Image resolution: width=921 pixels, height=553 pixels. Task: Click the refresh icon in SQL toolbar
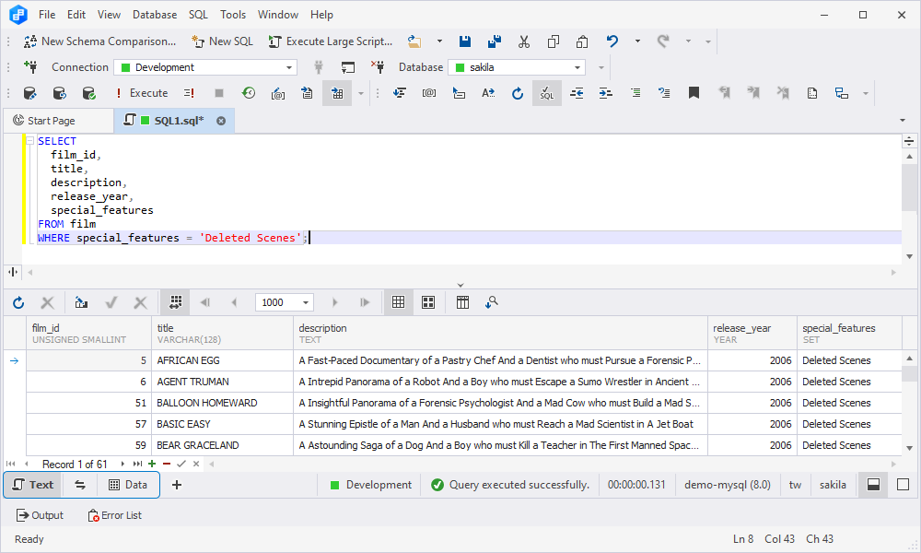click(517, 93)
